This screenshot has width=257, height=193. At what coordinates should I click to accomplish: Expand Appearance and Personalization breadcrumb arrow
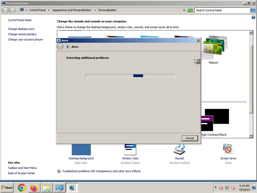(x=95, y=10)
